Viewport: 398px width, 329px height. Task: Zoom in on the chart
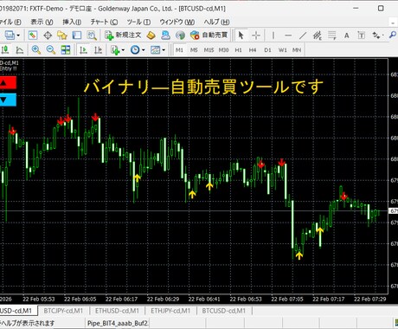pyautogui.click(x=36, y=50)
